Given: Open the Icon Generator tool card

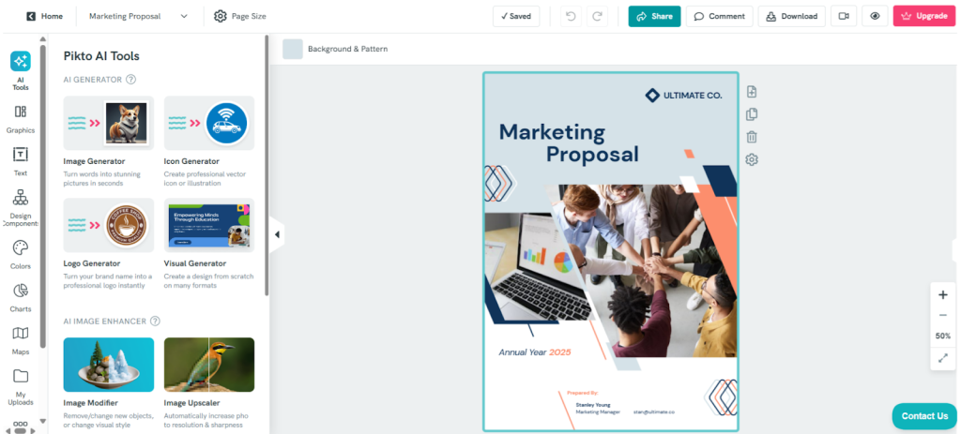Looking at the screenshot, I should click(x=209, y=142).
